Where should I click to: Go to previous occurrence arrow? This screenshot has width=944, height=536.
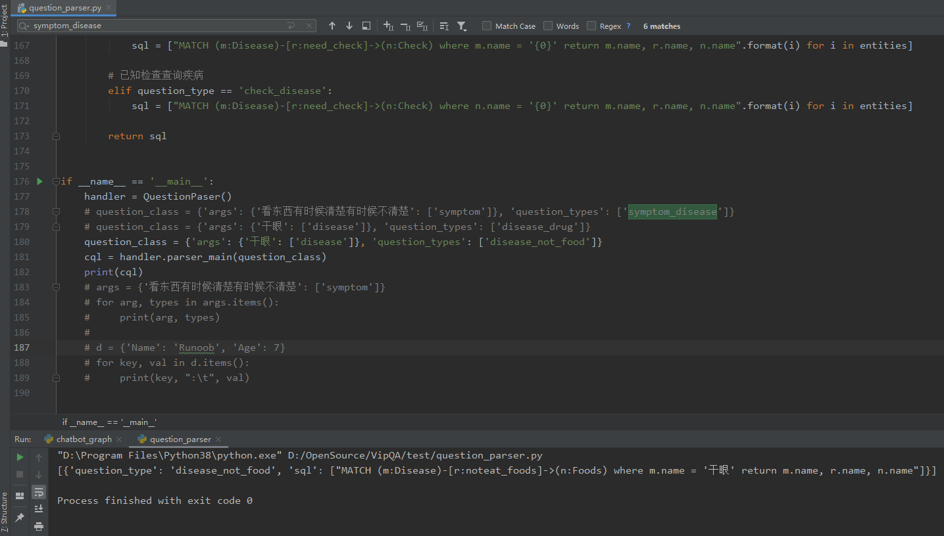(x=332, y=26)
